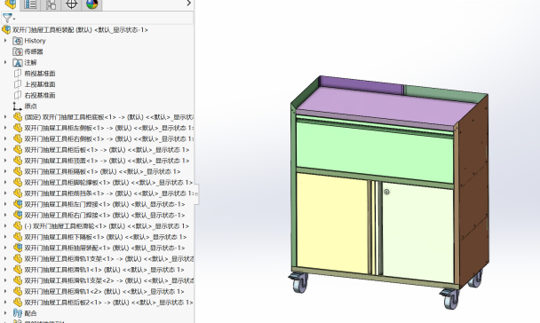The width and height of the screenshot is (540, 323).
Task: Select 右视基准面 plane icon
Action: [18, 95]
